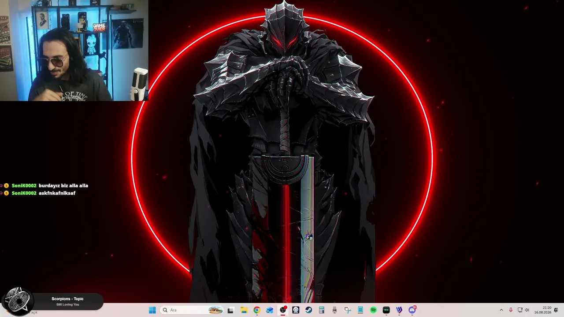Click the album art of the now-playing widget
The width and height of the screenshot is (564, 317).
pyautogui.click(x=18, y=301)
